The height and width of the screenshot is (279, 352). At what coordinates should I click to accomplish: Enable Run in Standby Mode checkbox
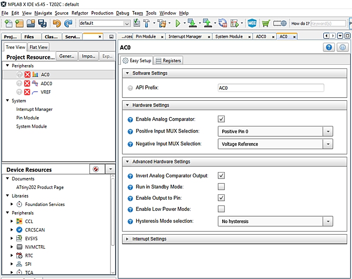(x=221, y=187)
